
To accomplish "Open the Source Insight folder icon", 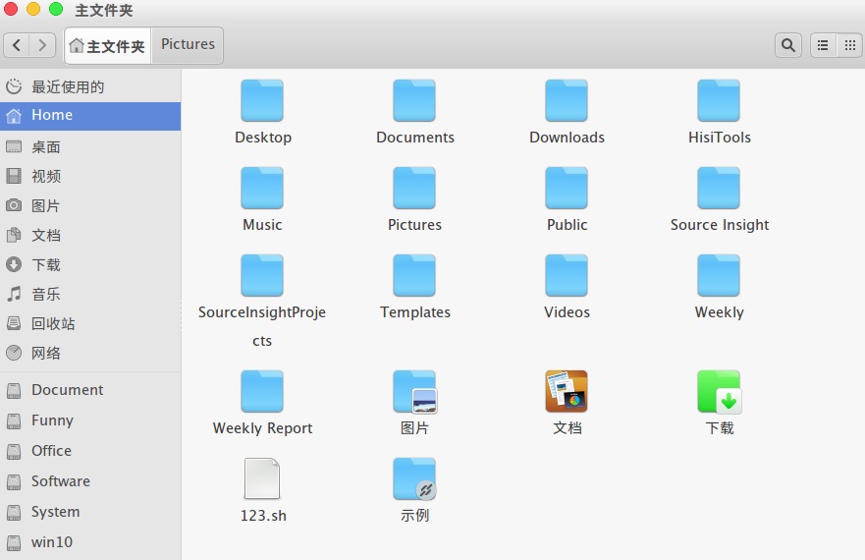I will (x=719, y=188).
